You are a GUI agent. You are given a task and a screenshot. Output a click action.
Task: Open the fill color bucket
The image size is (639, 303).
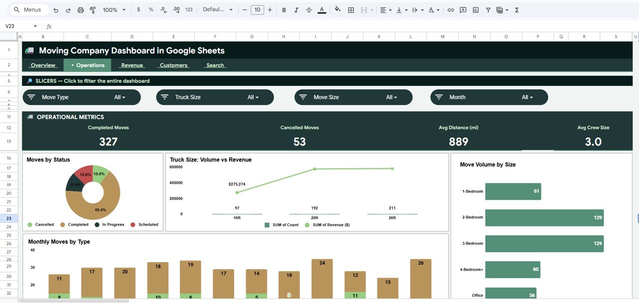point(338,9)
